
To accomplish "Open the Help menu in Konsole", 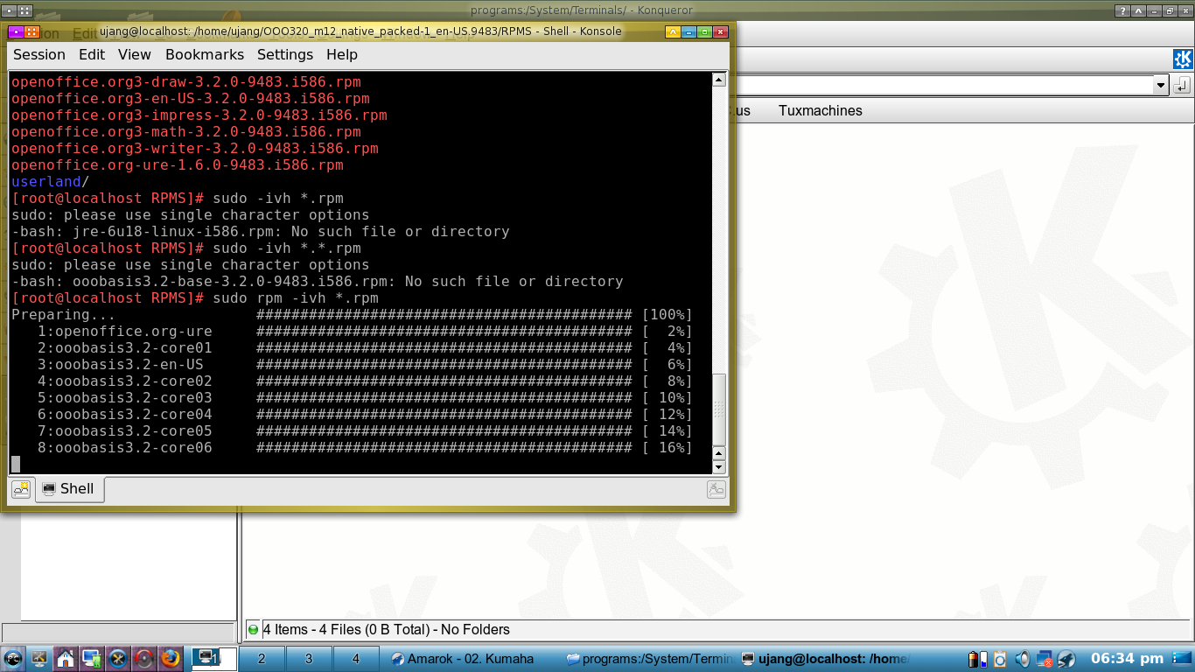I will coord(342,54).
